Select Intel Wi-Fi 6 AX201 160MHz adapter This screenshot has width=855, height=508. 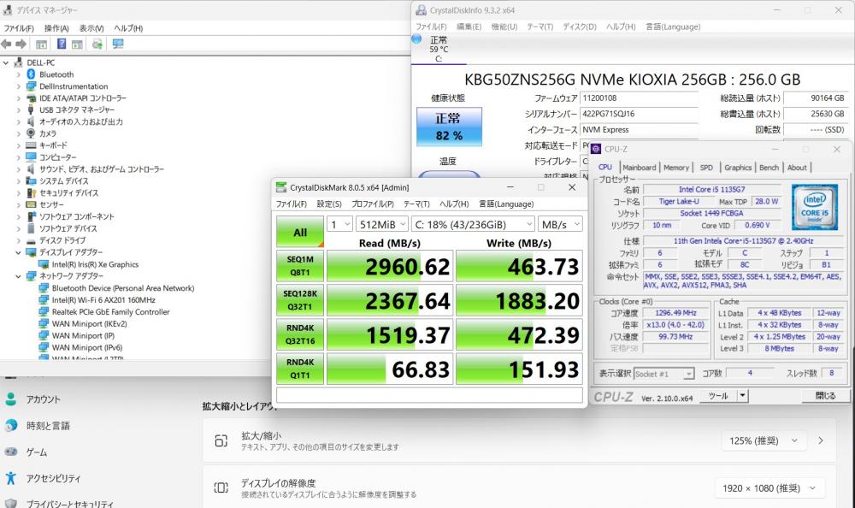click(x=103, y=300)
